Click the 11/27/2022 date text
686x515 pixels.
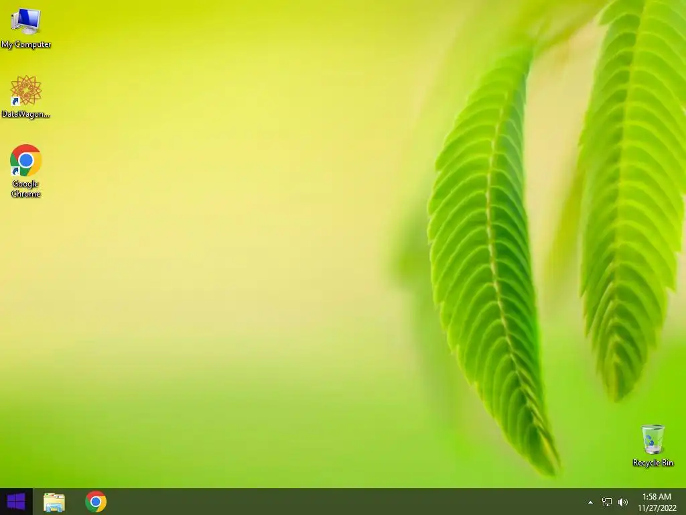(x=657, y=508)
